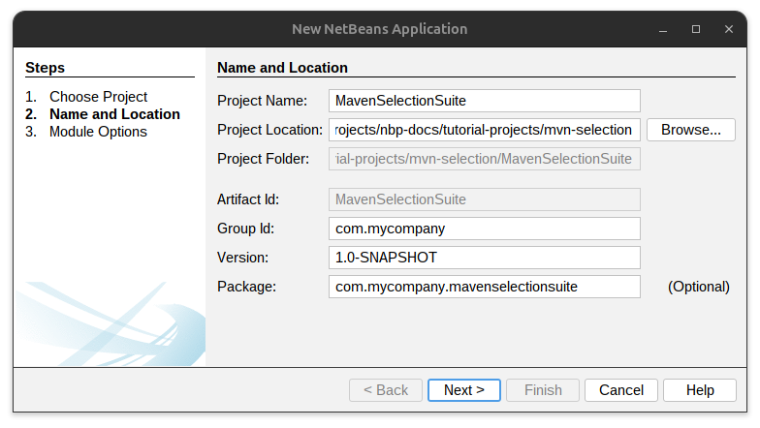Screen dimensions: 760x428
Task: Minimize the New NetBeans Application dialog
Action: (665, 29)
